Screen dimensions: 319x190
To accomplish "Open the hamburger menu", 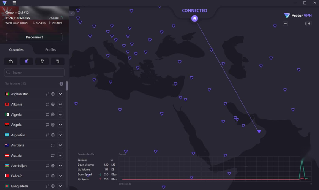I will [x=14, y=3].
